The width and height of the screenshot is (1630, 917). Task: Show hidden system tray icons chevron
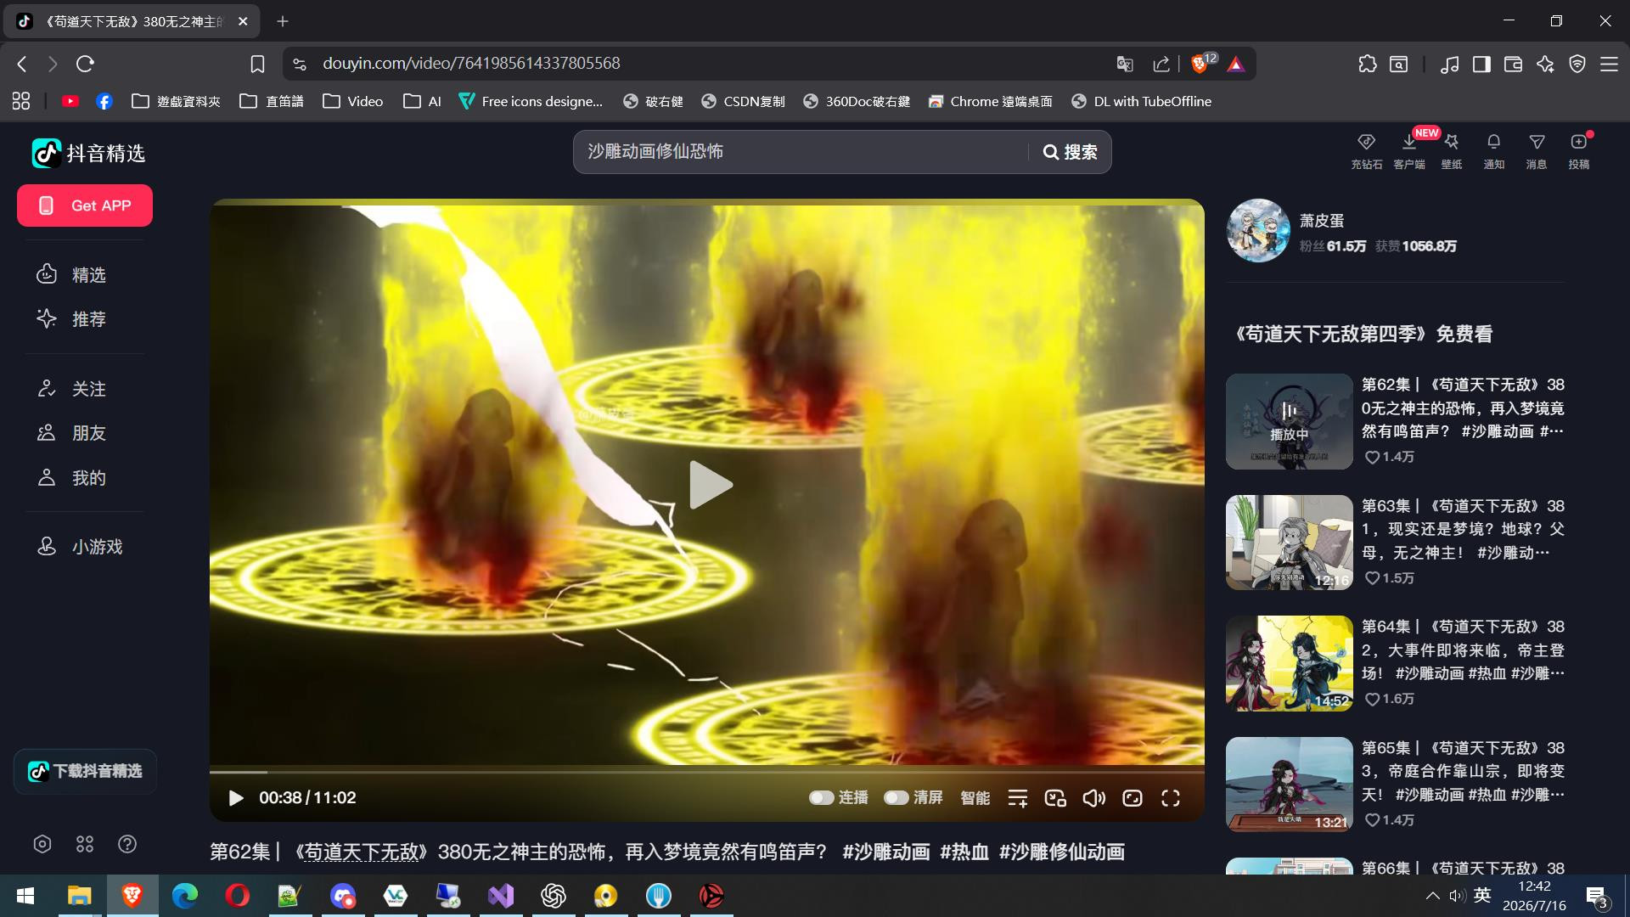(1432, 896)
